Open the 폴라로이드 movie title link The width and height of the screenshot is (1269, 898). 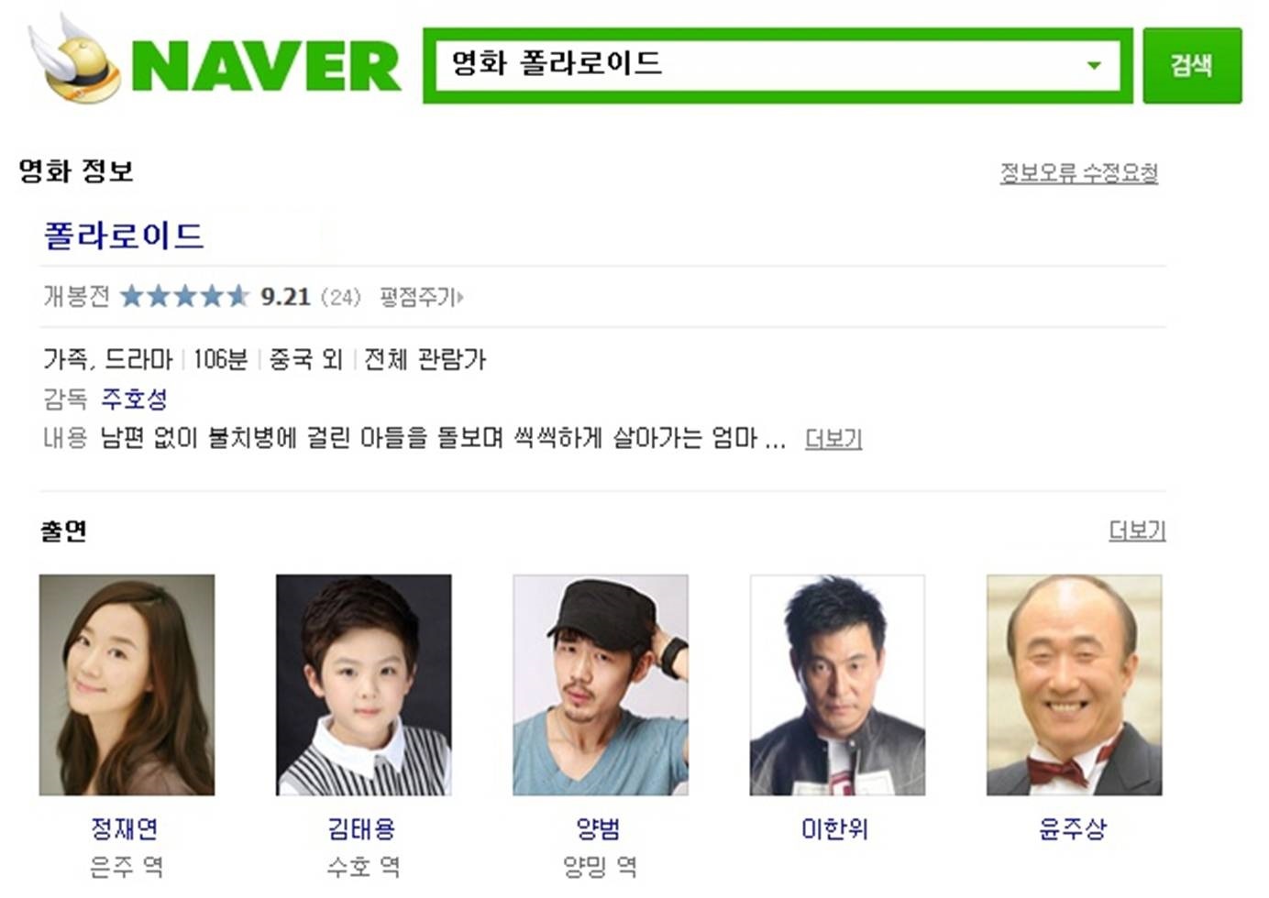point(124,235)
